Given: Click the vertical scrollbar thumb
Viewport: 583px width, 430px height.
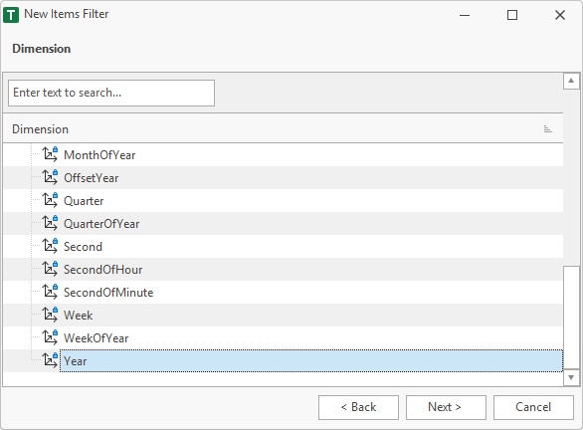Looking at the screenshot, I should (x=571, y=318).
